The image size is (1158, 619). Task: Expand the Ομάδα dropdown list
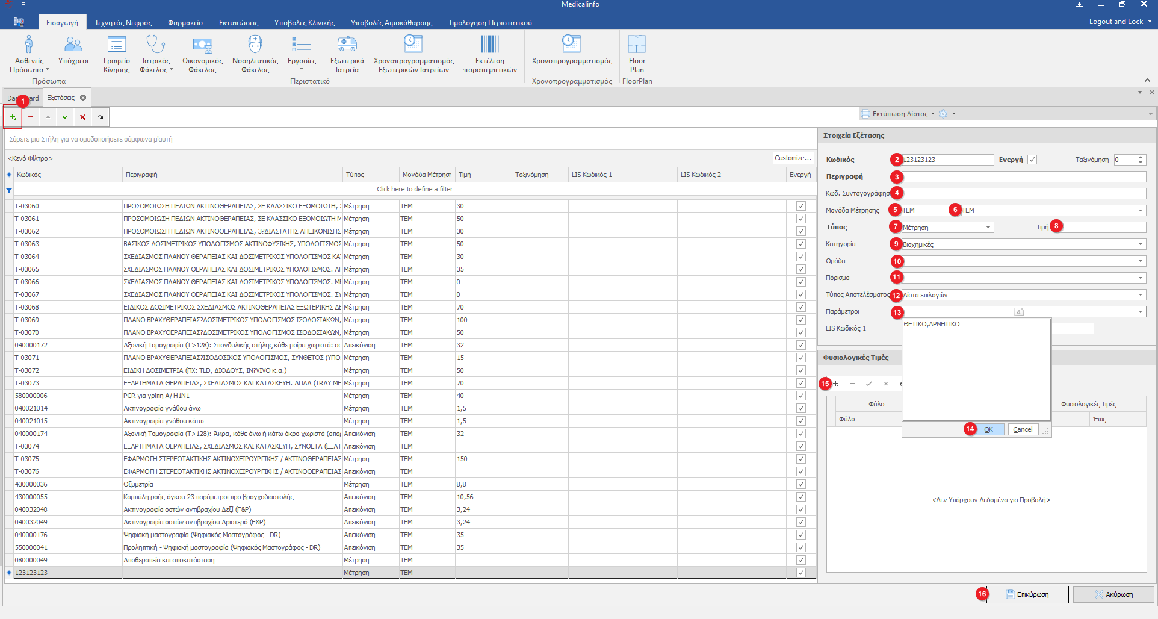[x=1140, y=261]
